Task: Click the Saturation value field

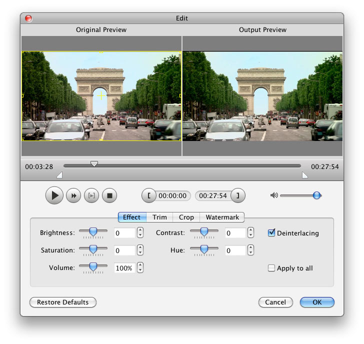Action: (x=124, y=250)
